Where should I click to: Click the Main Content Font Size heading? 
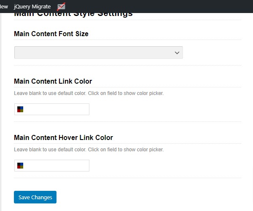click(51, 34)
